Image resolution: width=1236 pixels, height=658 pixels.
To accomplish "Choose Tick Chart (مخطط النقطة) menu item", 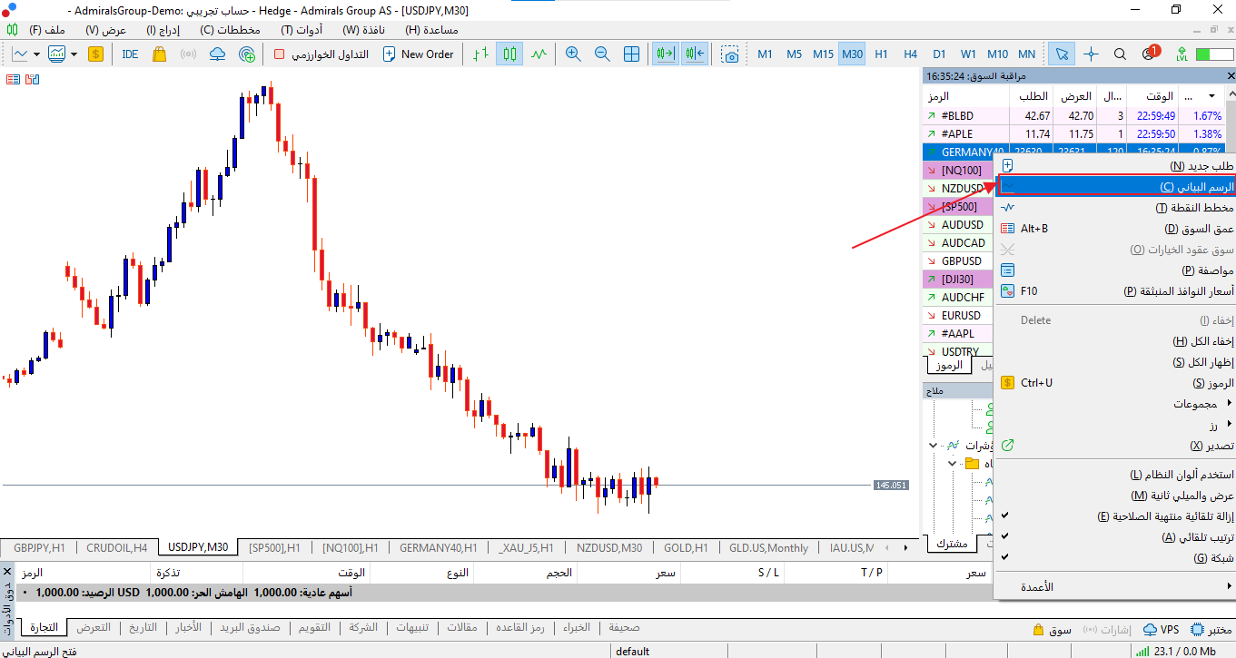I will [1116, 208].
